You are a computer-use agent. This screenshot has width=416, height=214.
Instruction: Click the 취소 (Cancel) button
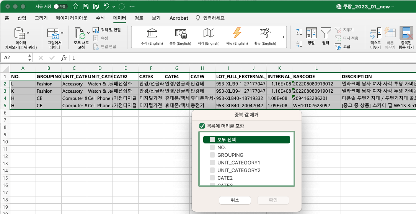[x=235, y=200]
